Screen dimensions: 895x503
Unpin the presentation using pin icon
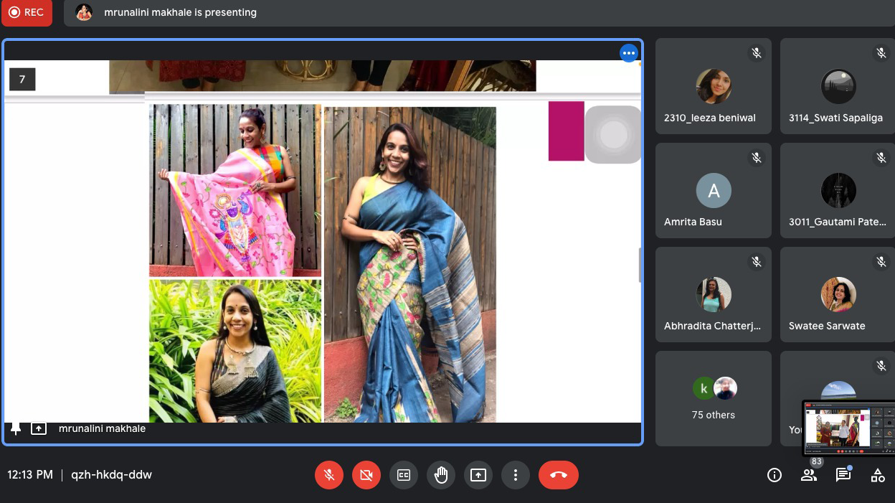pos(16,428)
